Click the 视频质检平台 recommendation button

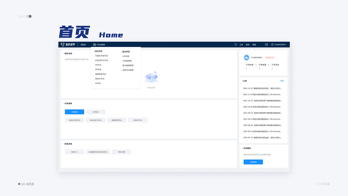click(x=117, y=120)
